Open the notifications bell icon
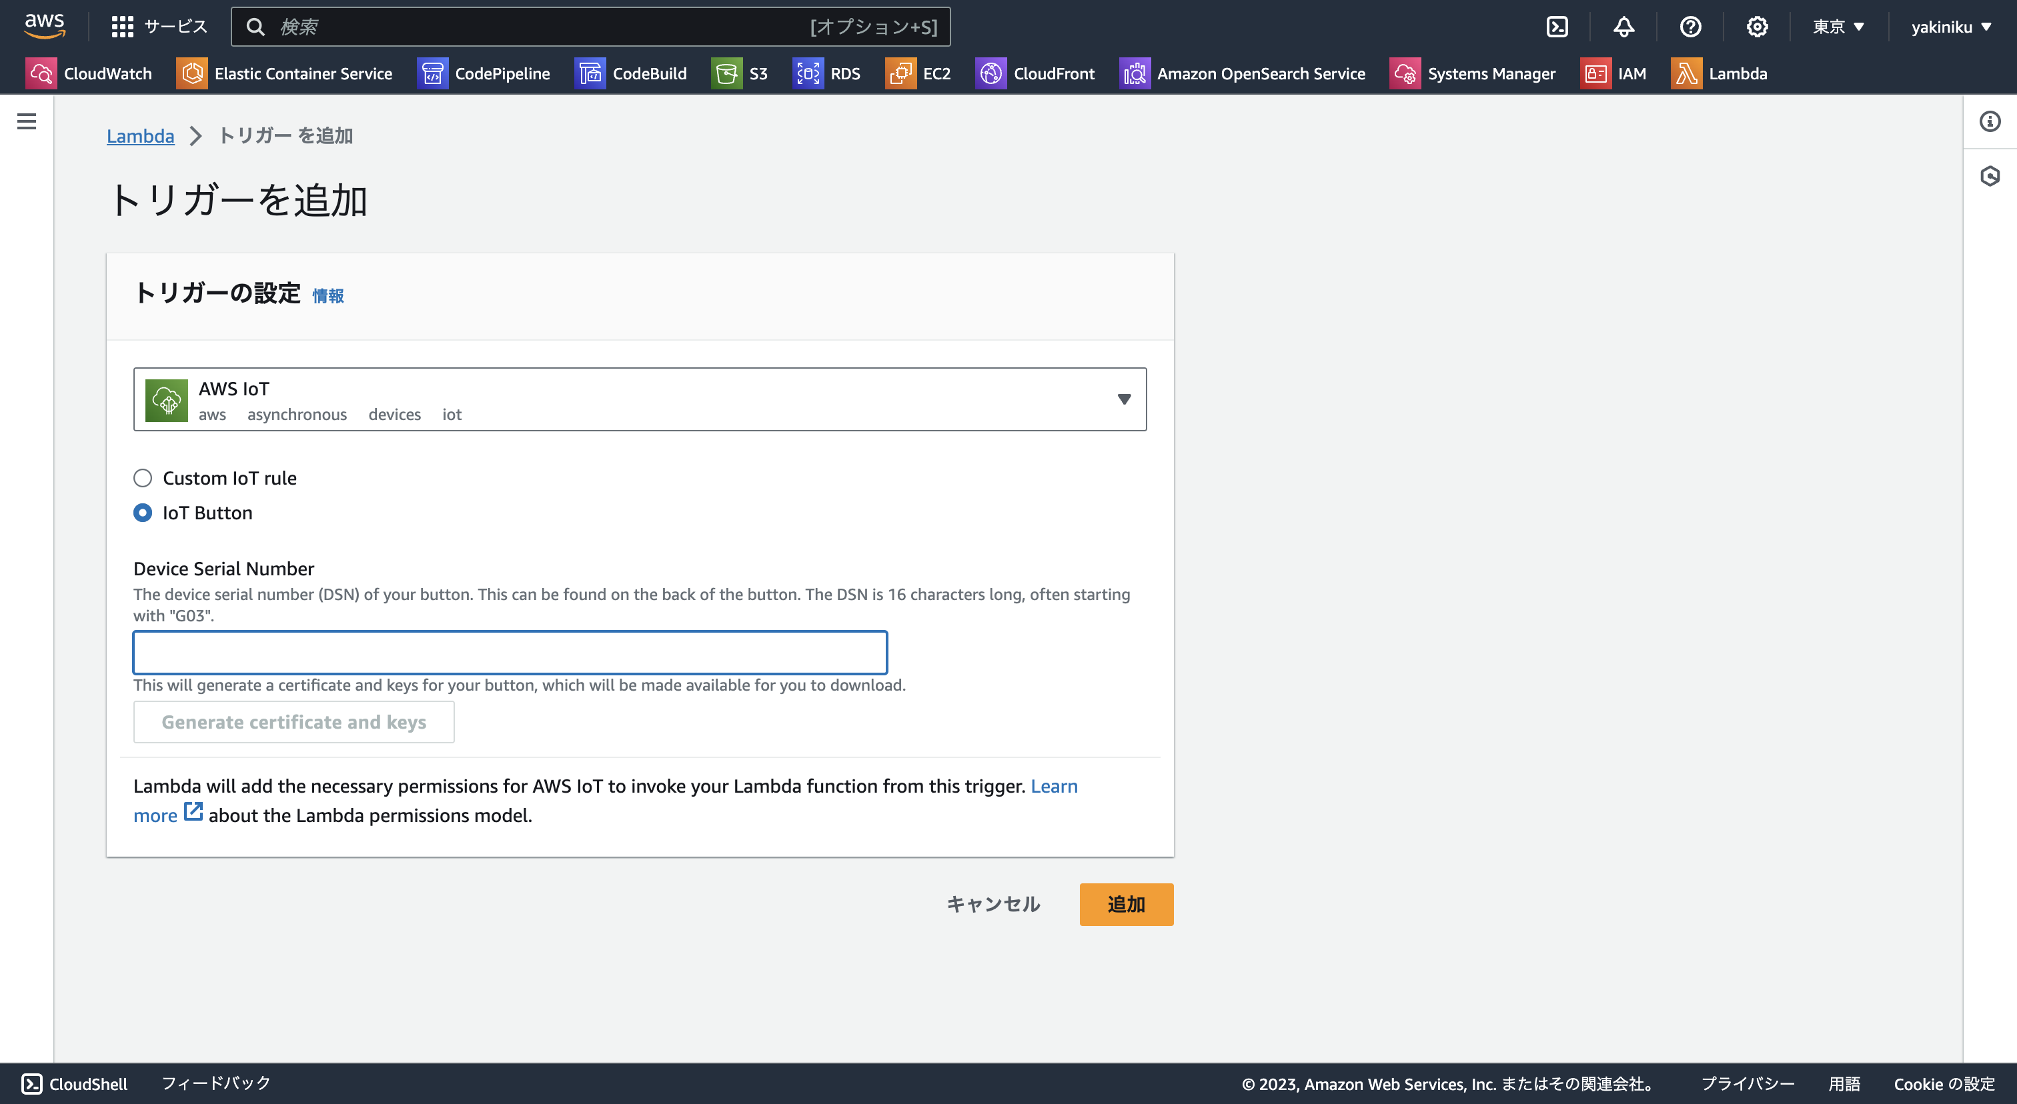Screen dimensions: 2017x1104 [1624, 27]
